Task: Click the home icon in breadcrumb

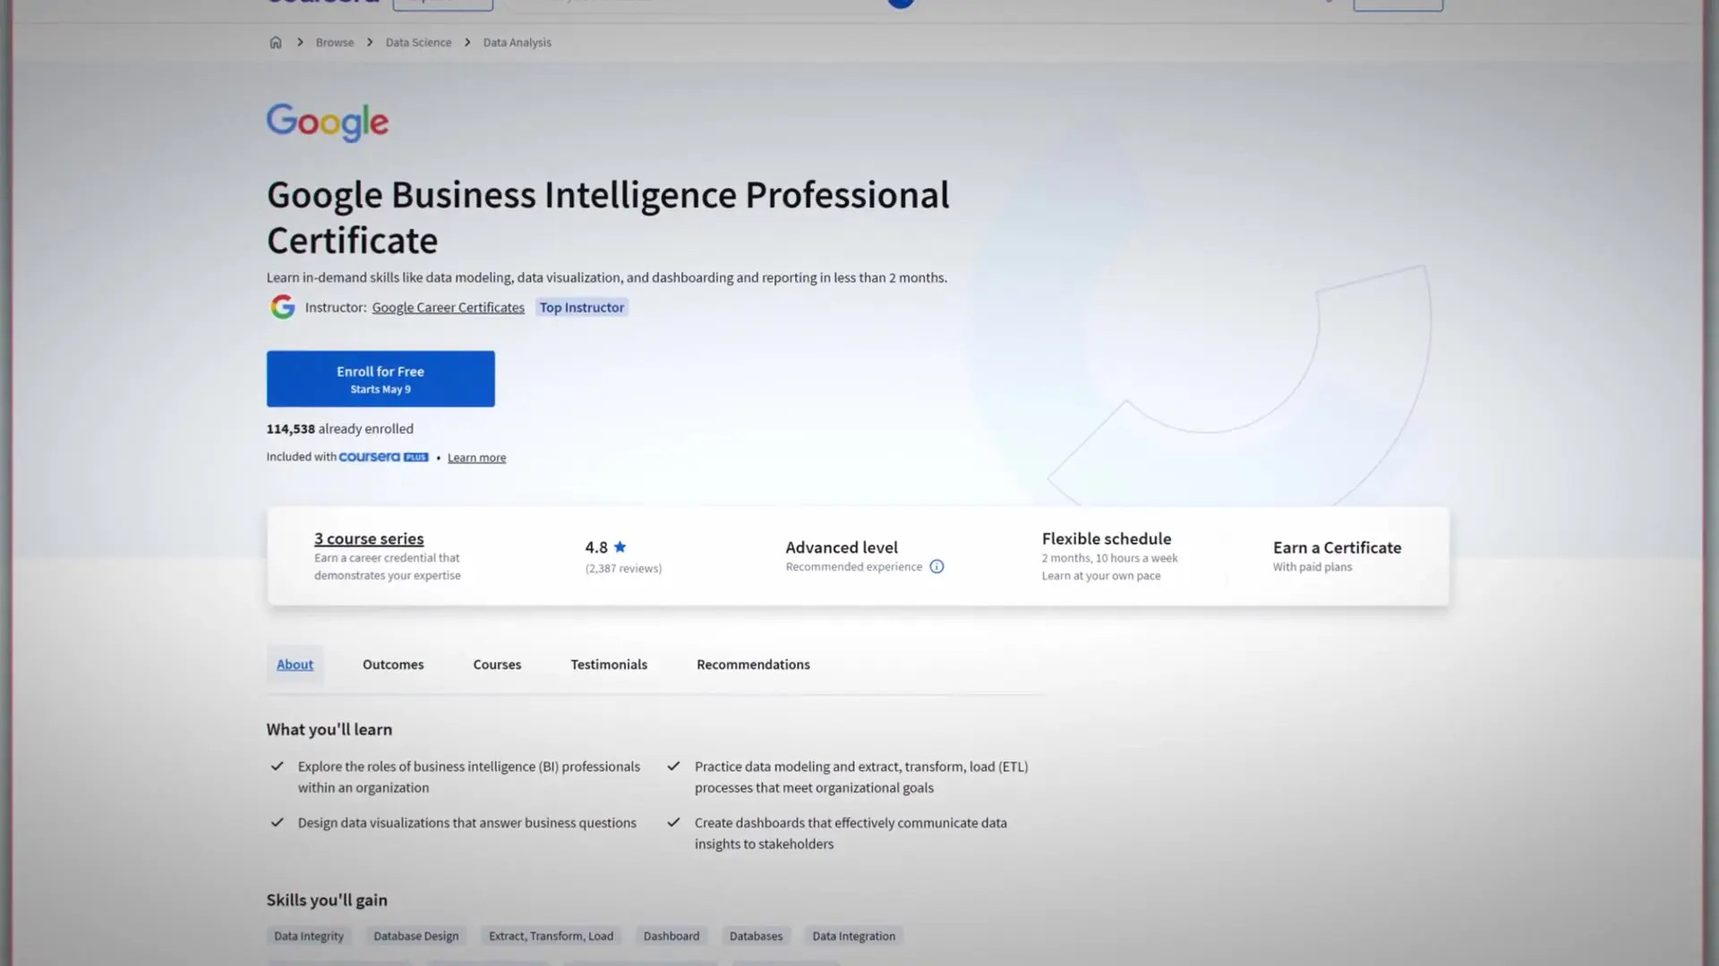Action: [276, 42]
